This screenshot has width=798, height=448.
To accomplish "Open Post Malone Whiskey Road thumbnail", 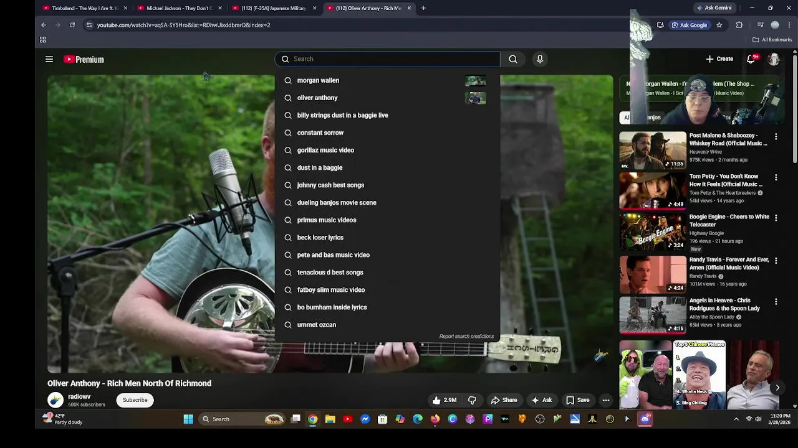I will pyautogui.click(x=653, y=150).
